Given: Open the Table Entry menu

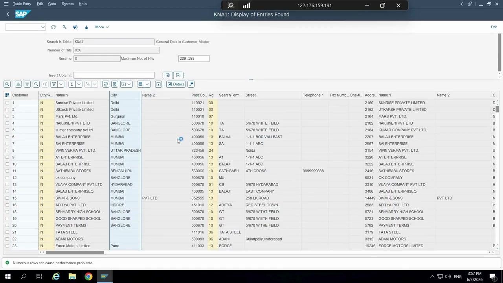Looking at the screenshot, I should point(22,4).
